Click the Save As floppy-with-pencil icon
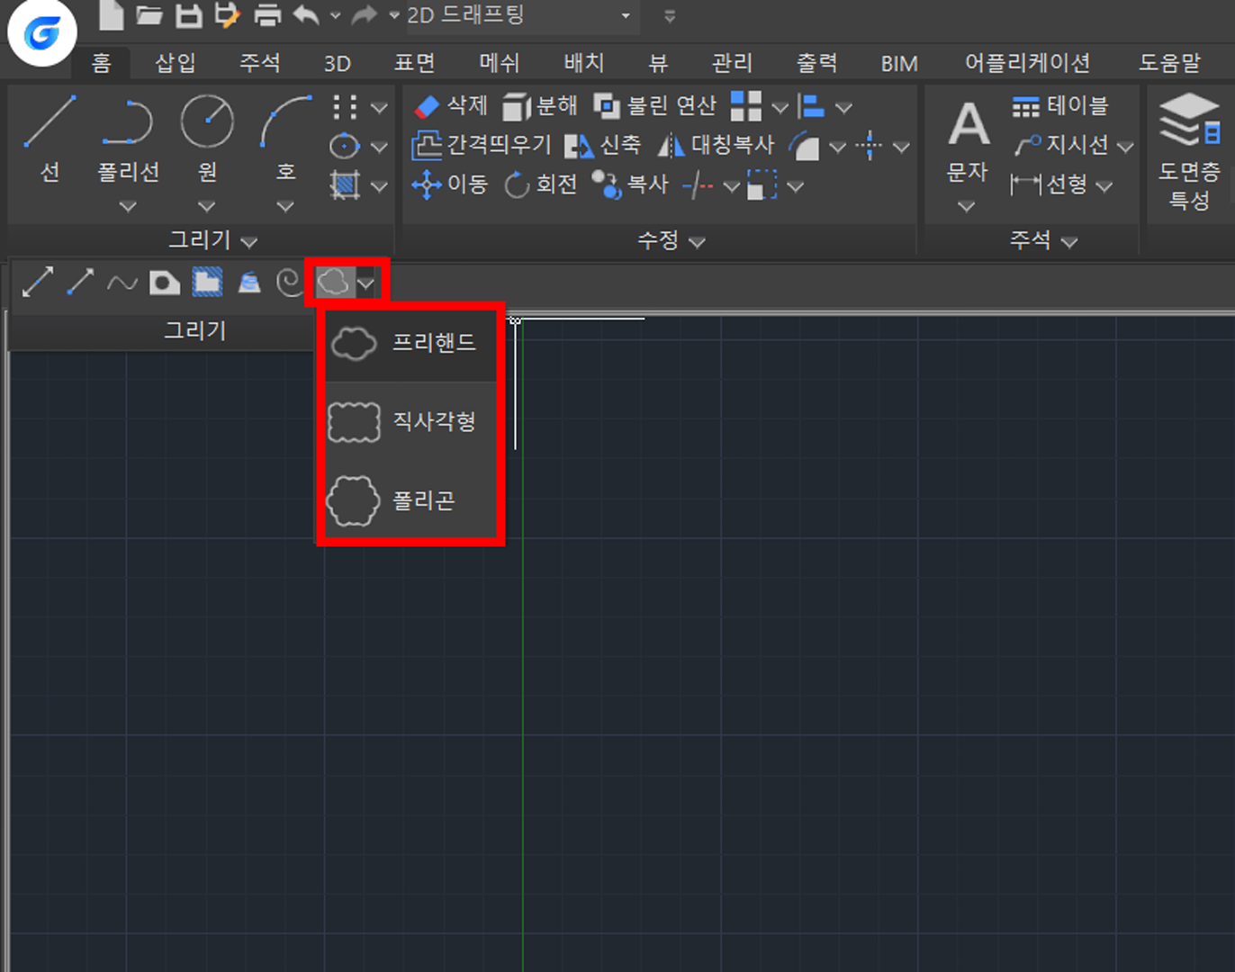 pyautogui.click(x=227, y=14)
